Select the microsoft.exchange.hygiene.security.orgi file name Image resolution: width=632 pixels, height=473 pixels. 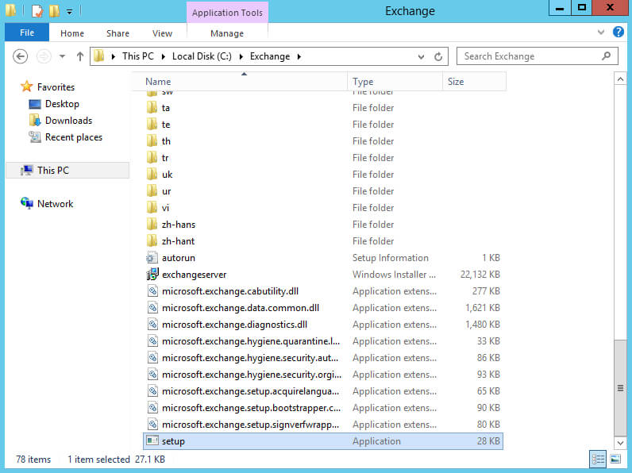point(252,375)
